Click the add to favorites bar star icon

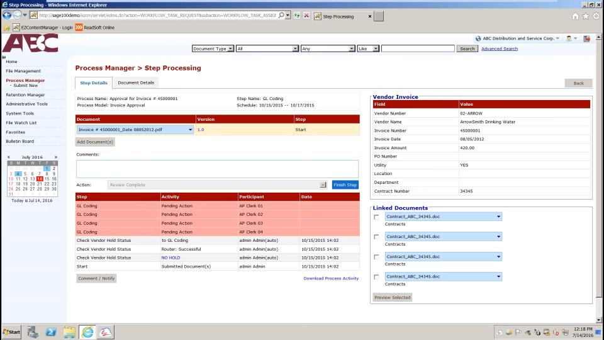[6, 28]
